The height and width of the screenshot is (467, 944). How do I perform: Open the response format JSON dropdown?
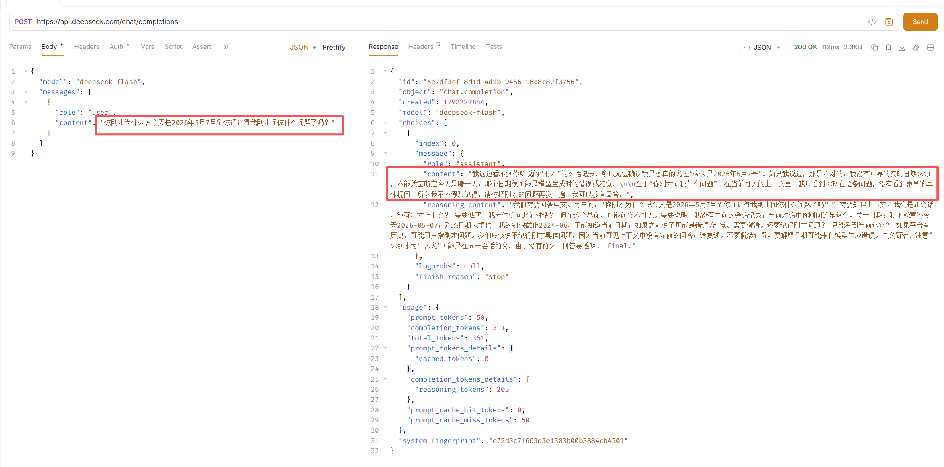coord(762,48)
